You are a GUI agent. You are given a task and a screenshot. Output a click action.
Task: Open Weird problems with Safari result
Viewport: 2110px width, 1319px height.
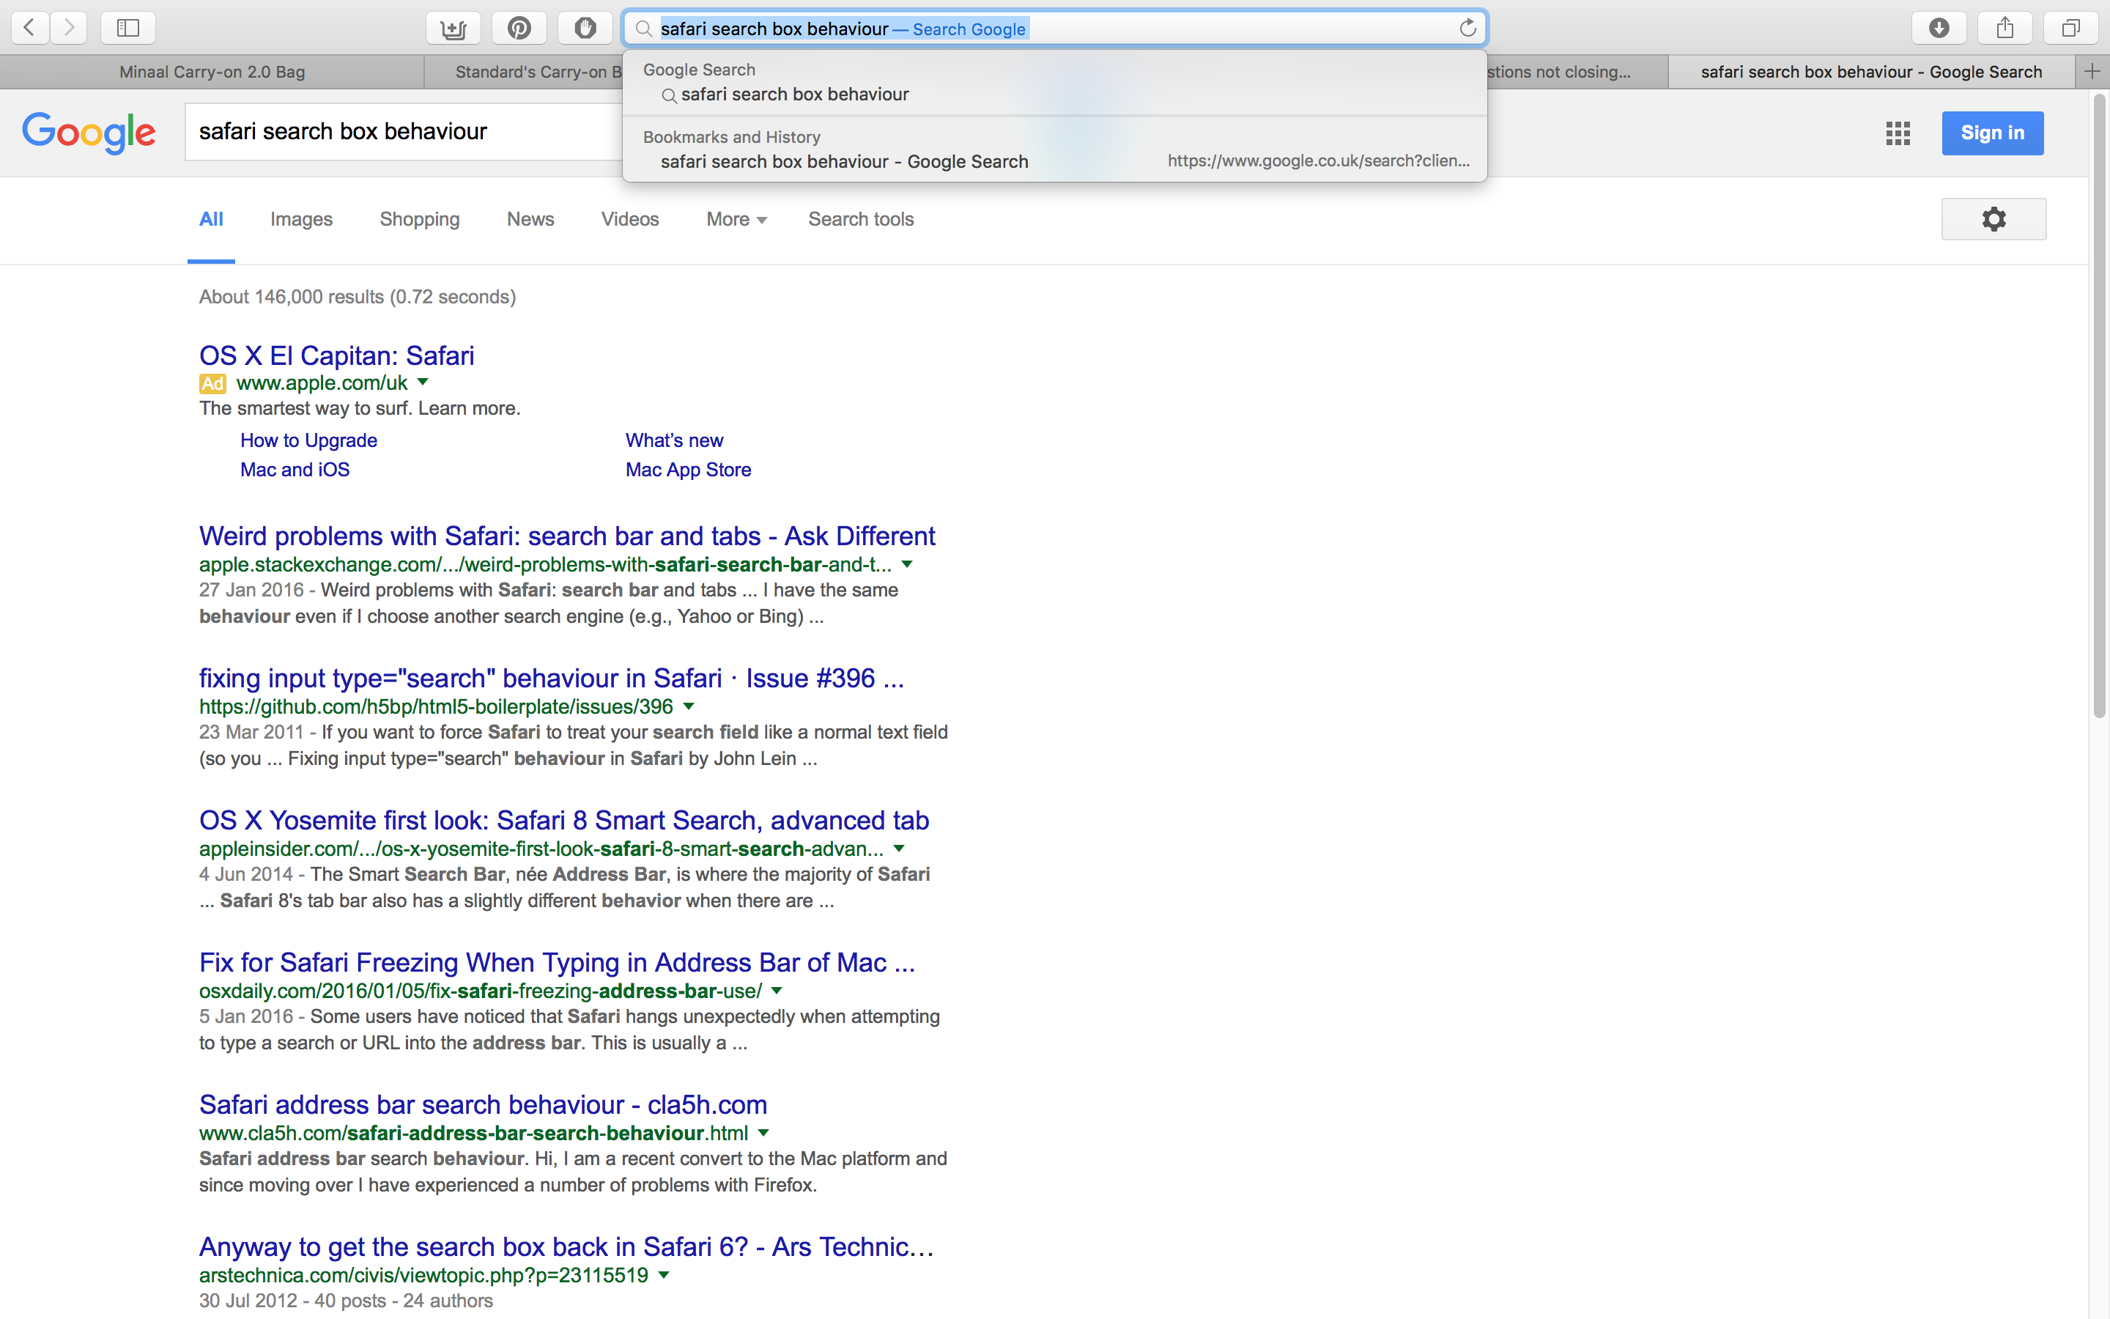tap(567, 536)
